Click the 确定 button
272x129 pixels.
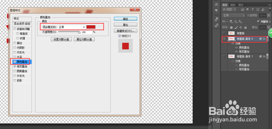click(x=126, y=19)
